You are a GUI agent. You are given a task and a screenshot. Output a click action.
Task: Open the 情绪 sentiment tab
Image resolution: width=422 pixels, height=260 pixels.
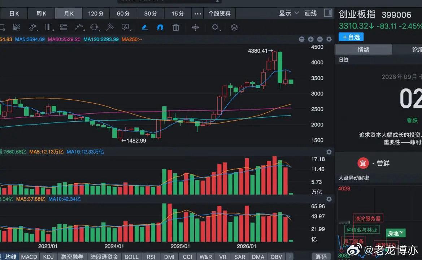point(363,49)
